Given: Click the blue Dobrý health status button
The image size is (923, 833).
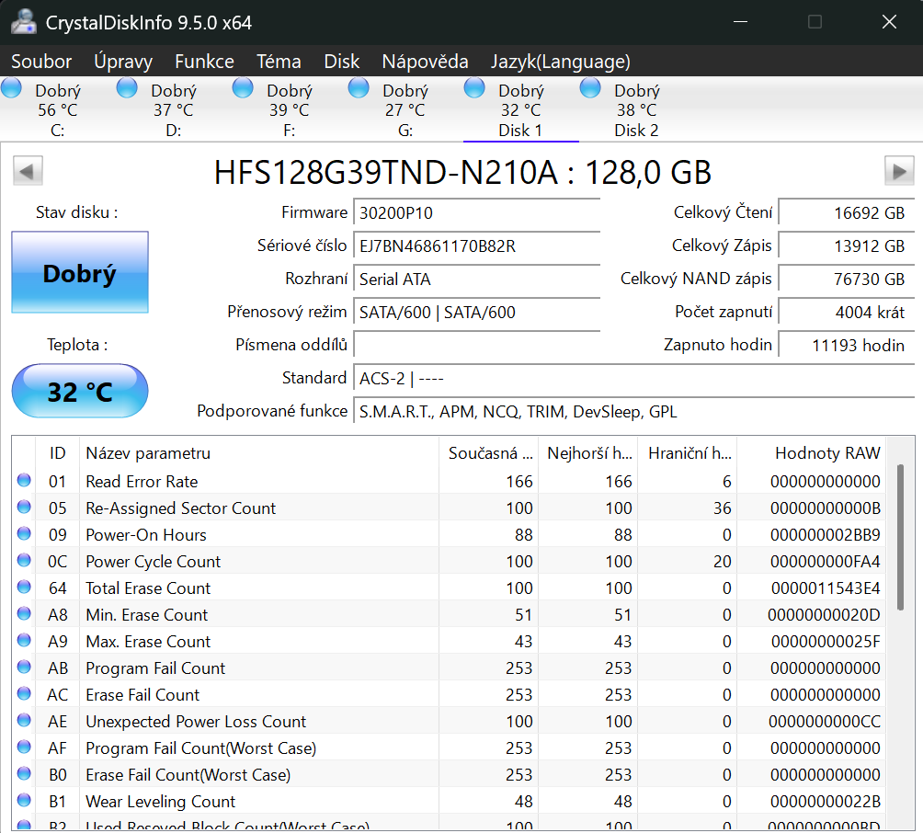Looking at the screenshot, I should 79,272.
